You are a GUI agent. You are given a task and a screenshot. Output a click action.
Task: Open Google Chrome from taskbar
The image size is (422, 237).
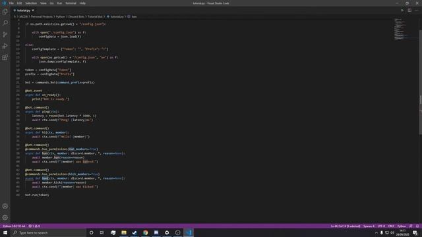(145, 232)
